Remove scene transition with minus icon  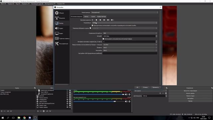coord(163,93)
